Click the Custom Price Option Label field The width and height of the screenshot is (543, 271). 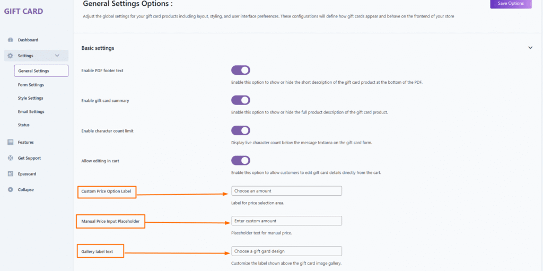coord(286,191)
